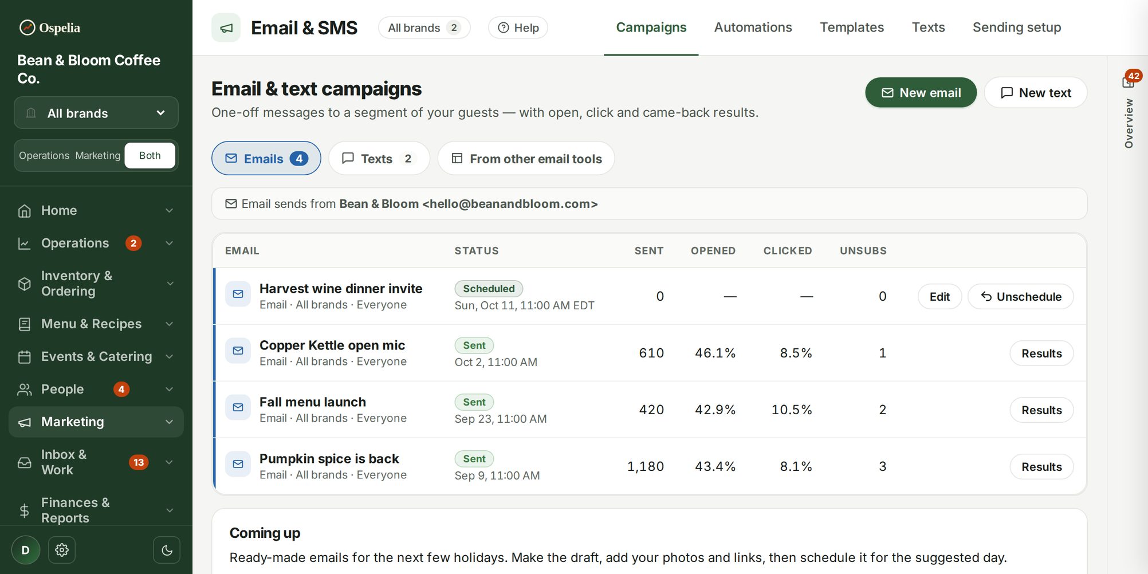Click the envelope icon for Fall menu launch

tap(238, 407)
